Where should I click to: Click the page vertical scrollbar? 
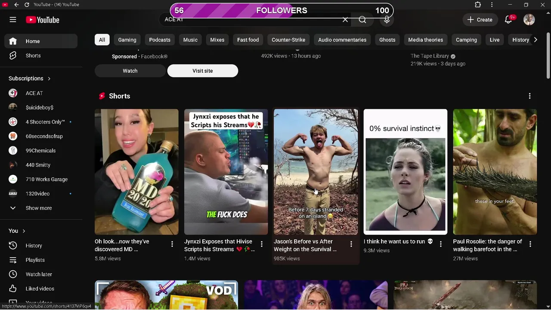click(x=548, y=56)
